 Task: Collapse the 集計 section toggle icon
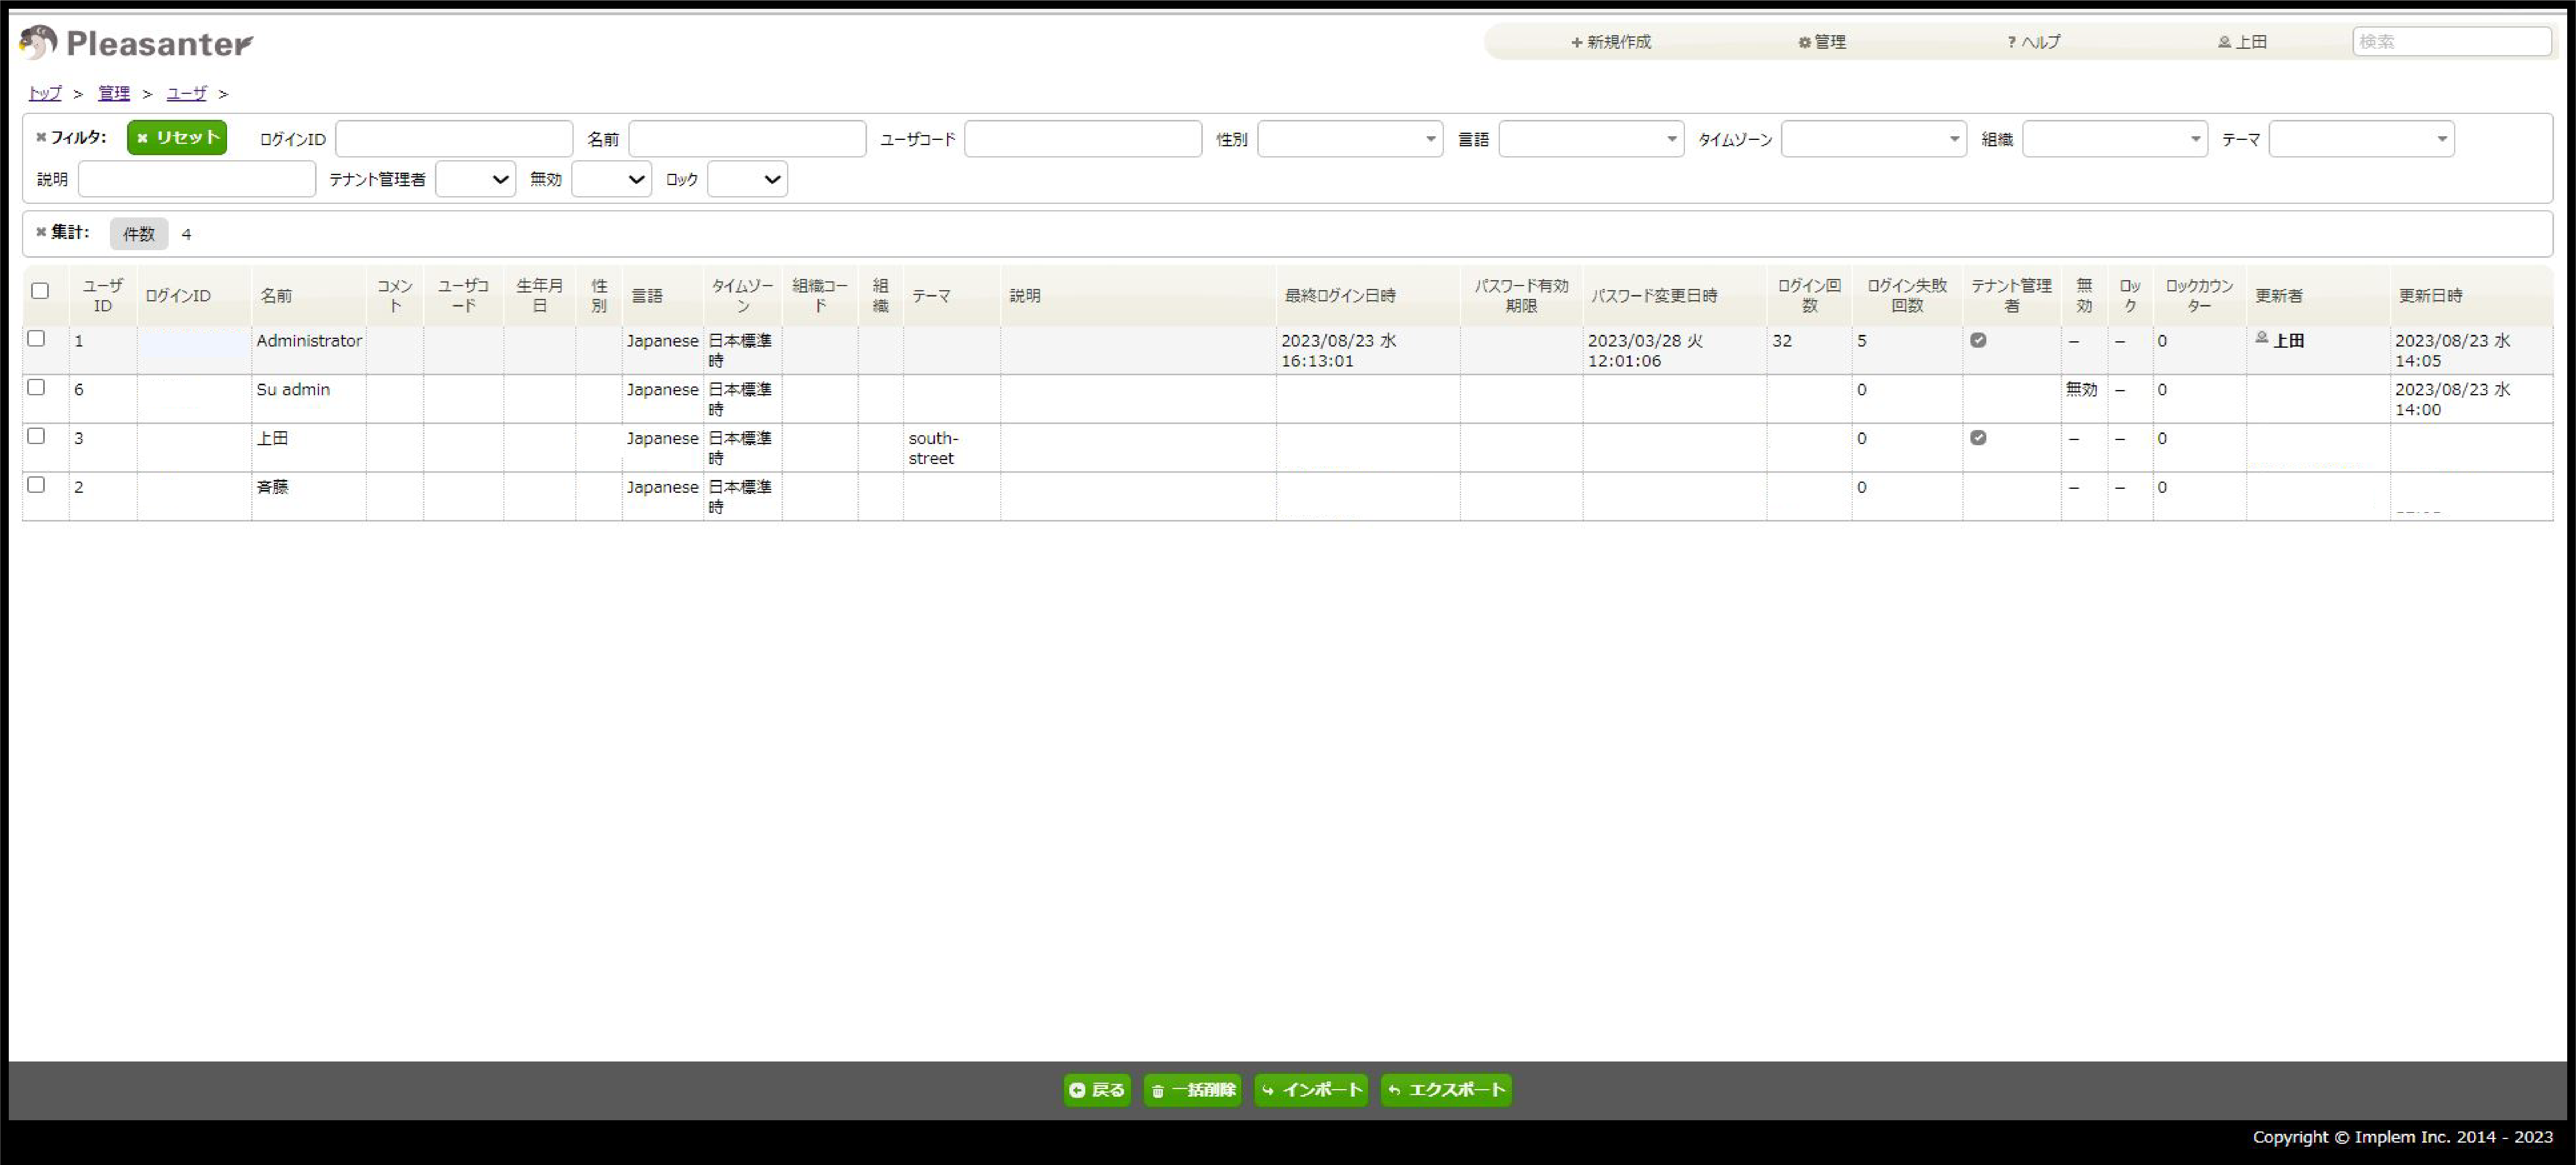pyautogui.click(x=41, y=232)
